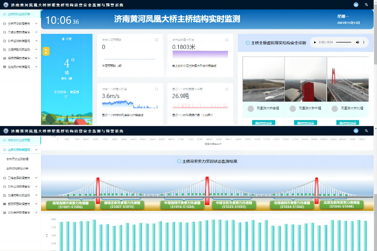Collapse the expanded 主桥历史数据查询 menu
The width and height of the screenshot is (377, 251).
point(36,149)
